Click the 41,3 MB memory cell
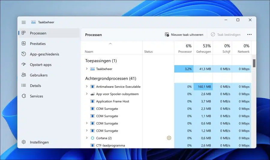 pyautogui.click(x=203, y=69)
